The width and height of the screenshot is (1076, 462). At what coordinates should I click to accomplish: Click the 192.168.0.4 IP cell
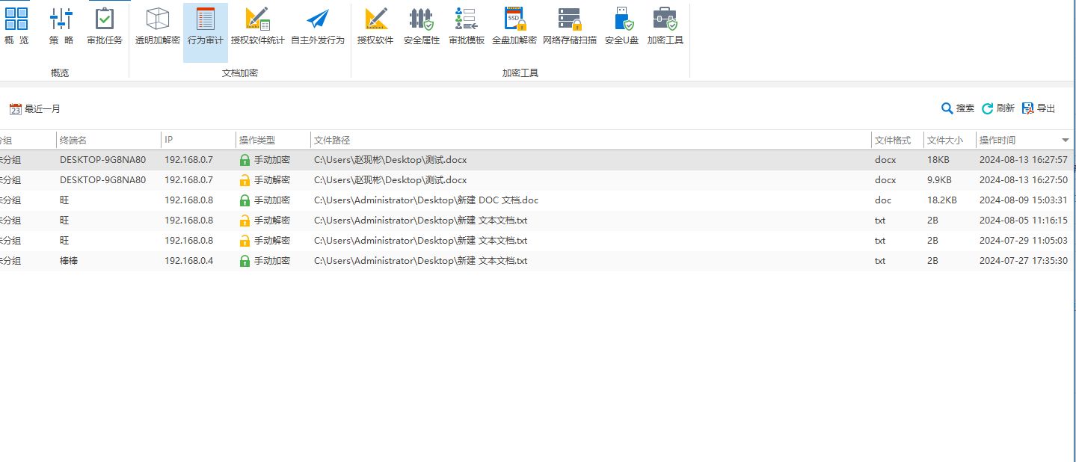tap(188, 261)
